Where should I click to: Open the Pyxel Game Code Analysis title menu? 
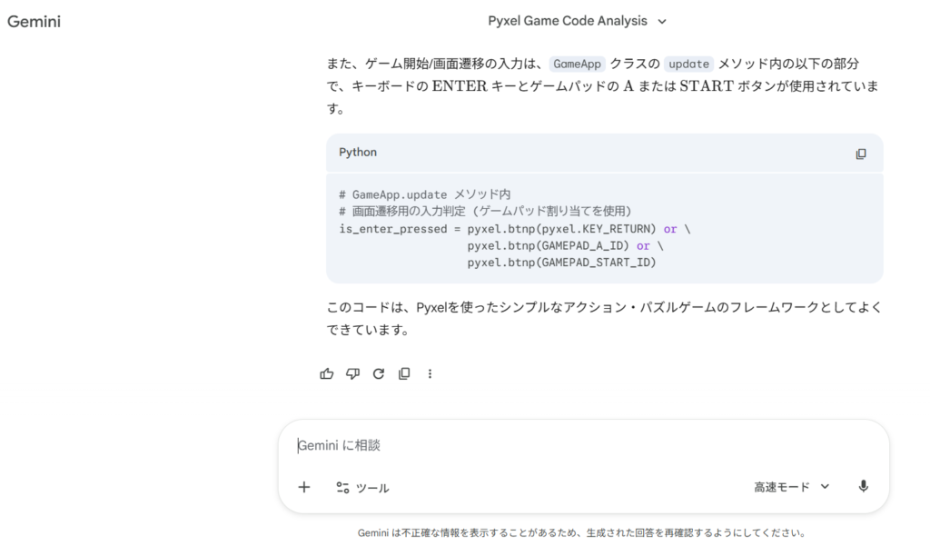click(568, 21)
